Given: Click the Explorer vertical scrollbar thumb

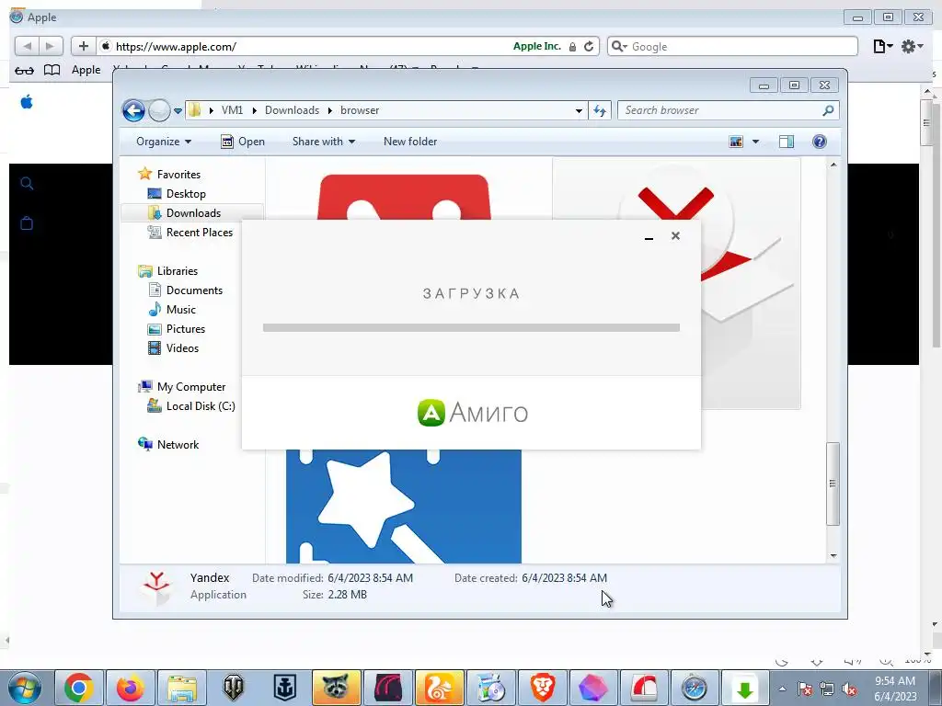Looking at the screenshot, I should coord(833,484).
